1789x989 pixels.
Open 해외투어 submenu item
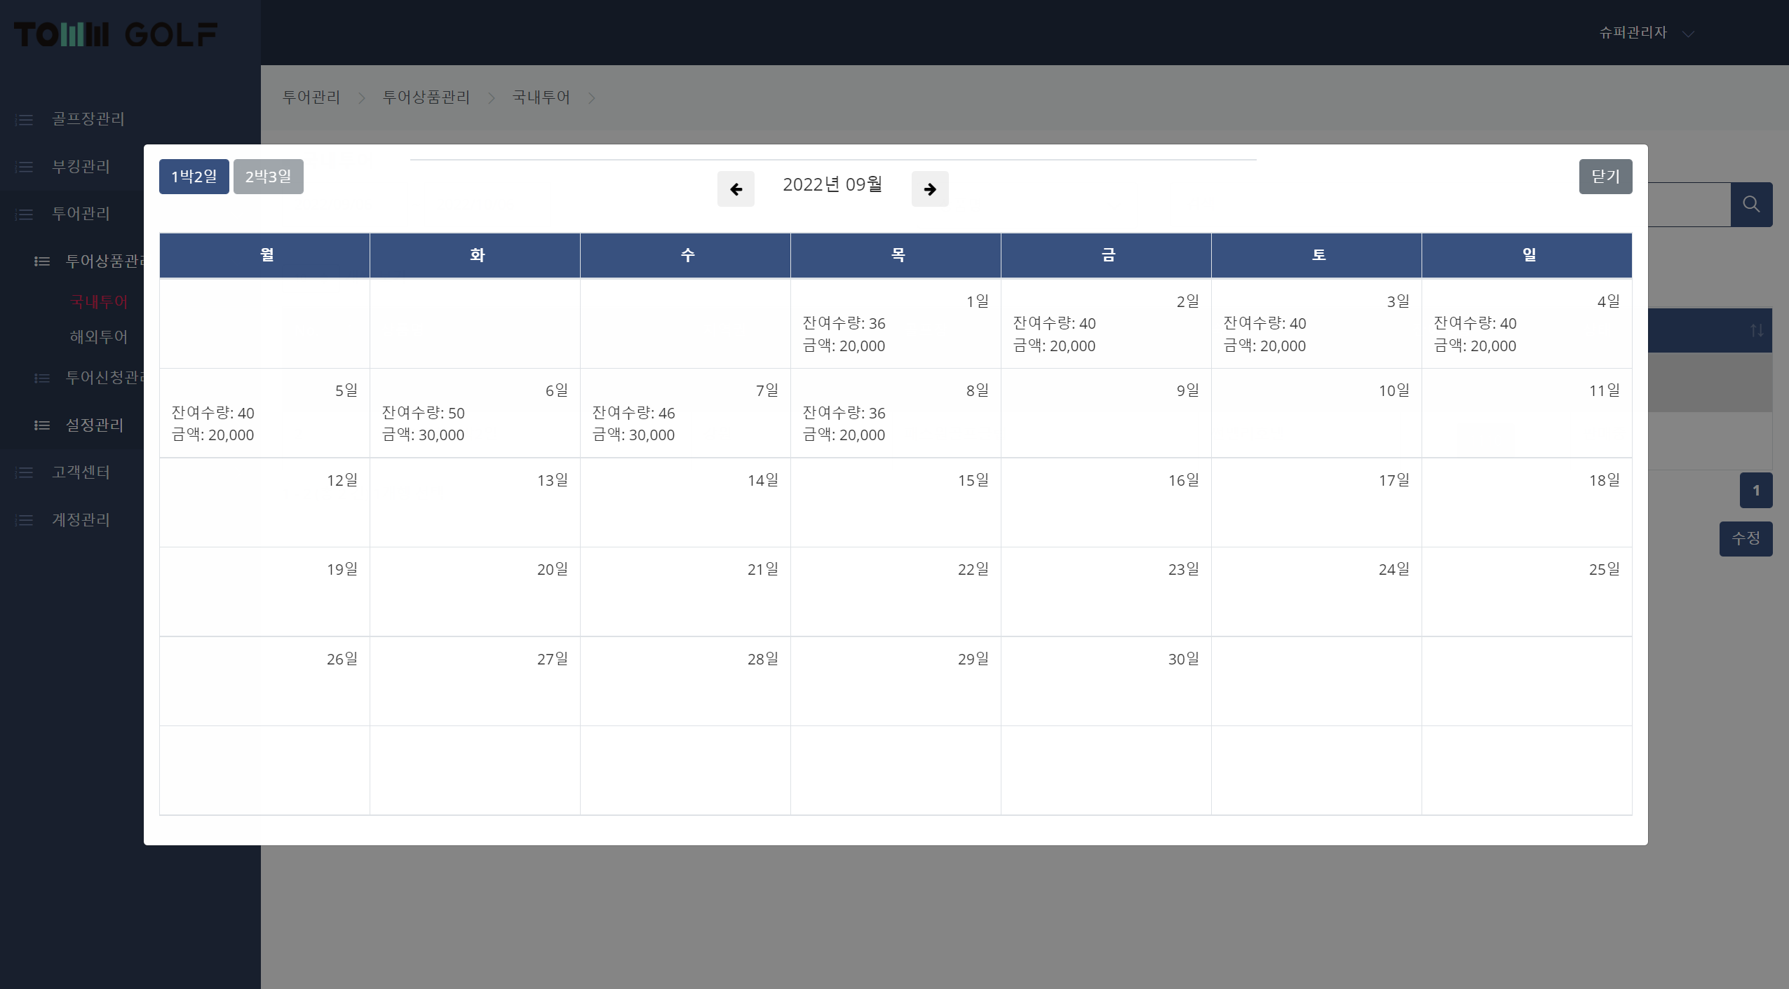(98, 337)
